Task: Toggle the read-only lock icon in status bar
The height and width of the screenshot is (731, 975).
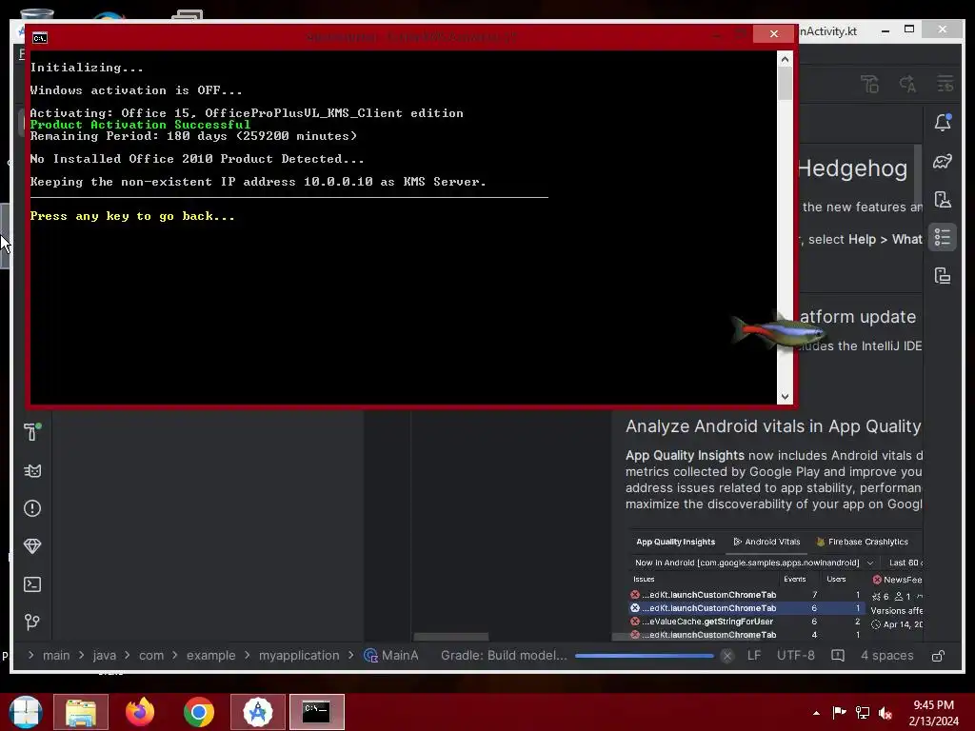Action: click(x=938, y=656)
